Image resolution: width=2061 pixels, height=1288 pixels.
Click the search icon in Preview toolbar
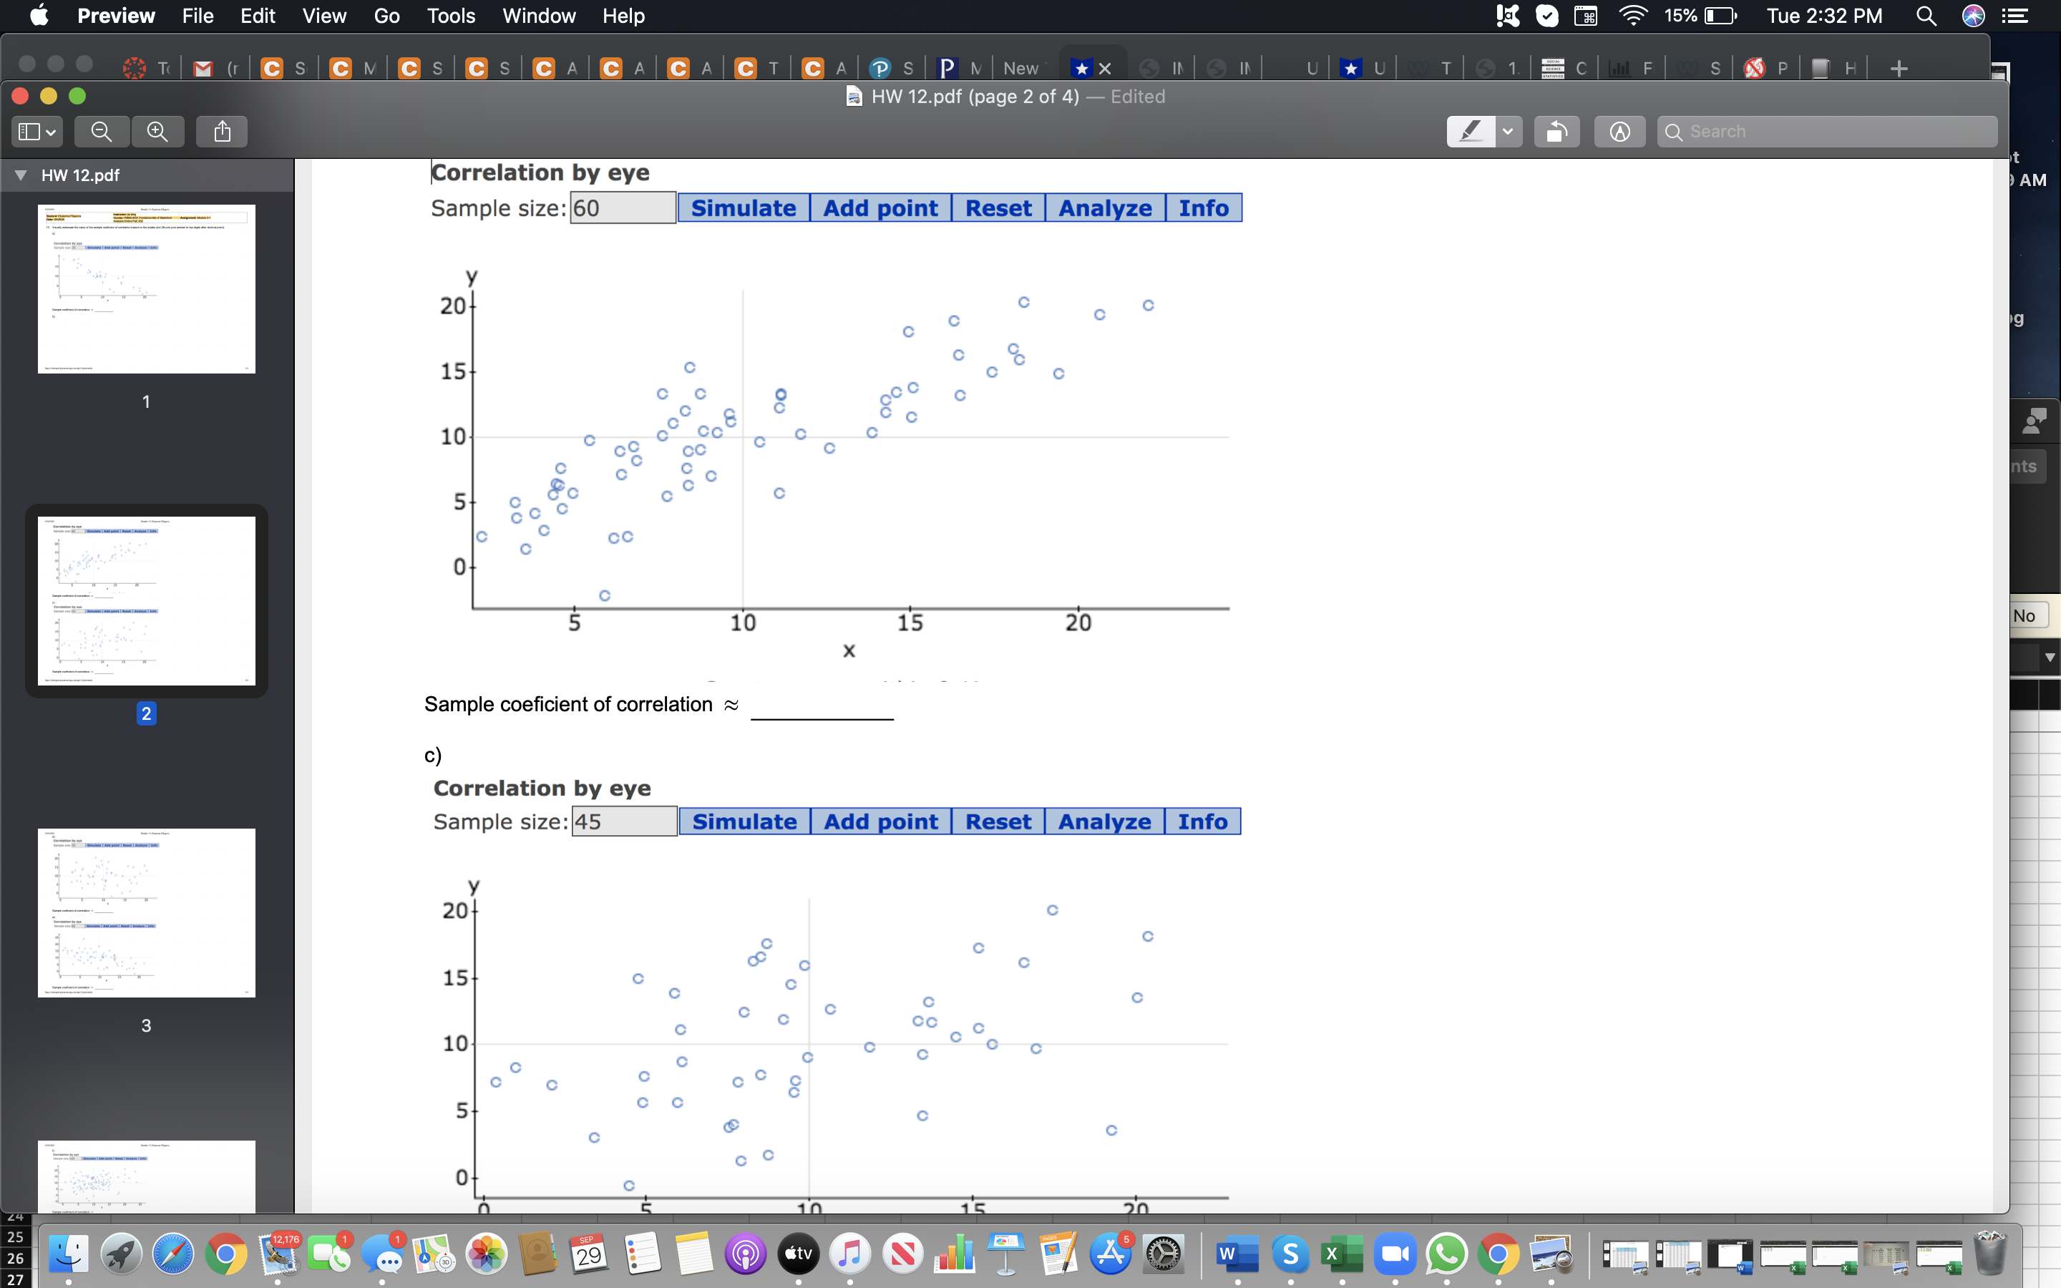click(x=1674, y=132)
